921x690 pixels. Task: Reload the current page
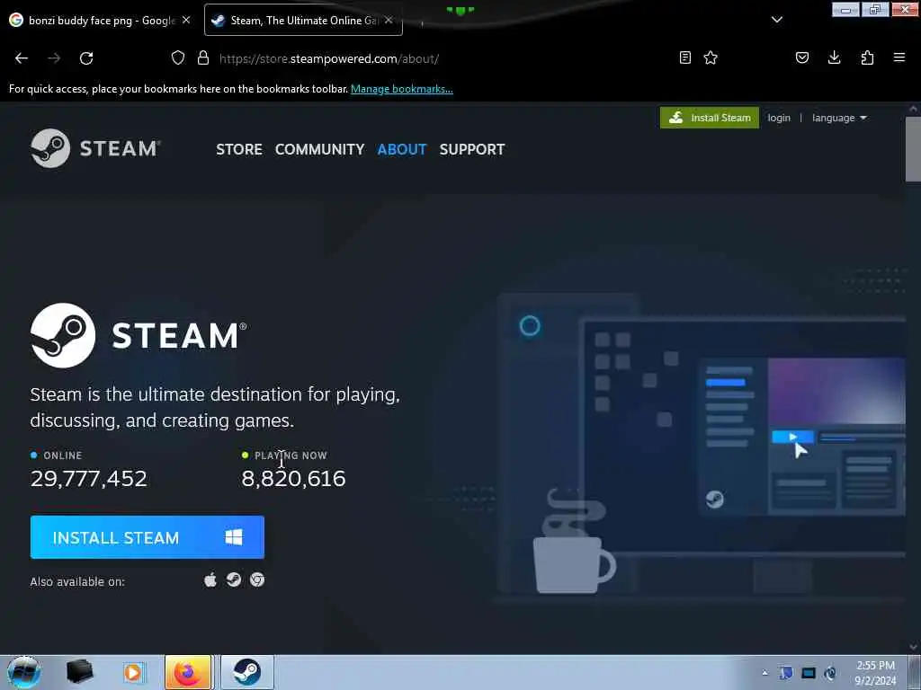pos(86,58)
